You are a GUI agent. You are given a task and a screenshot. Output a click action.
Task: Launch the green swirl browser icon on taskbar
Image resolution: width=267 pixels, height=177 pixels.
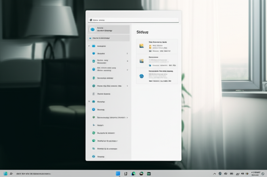(x=133, y=174)
